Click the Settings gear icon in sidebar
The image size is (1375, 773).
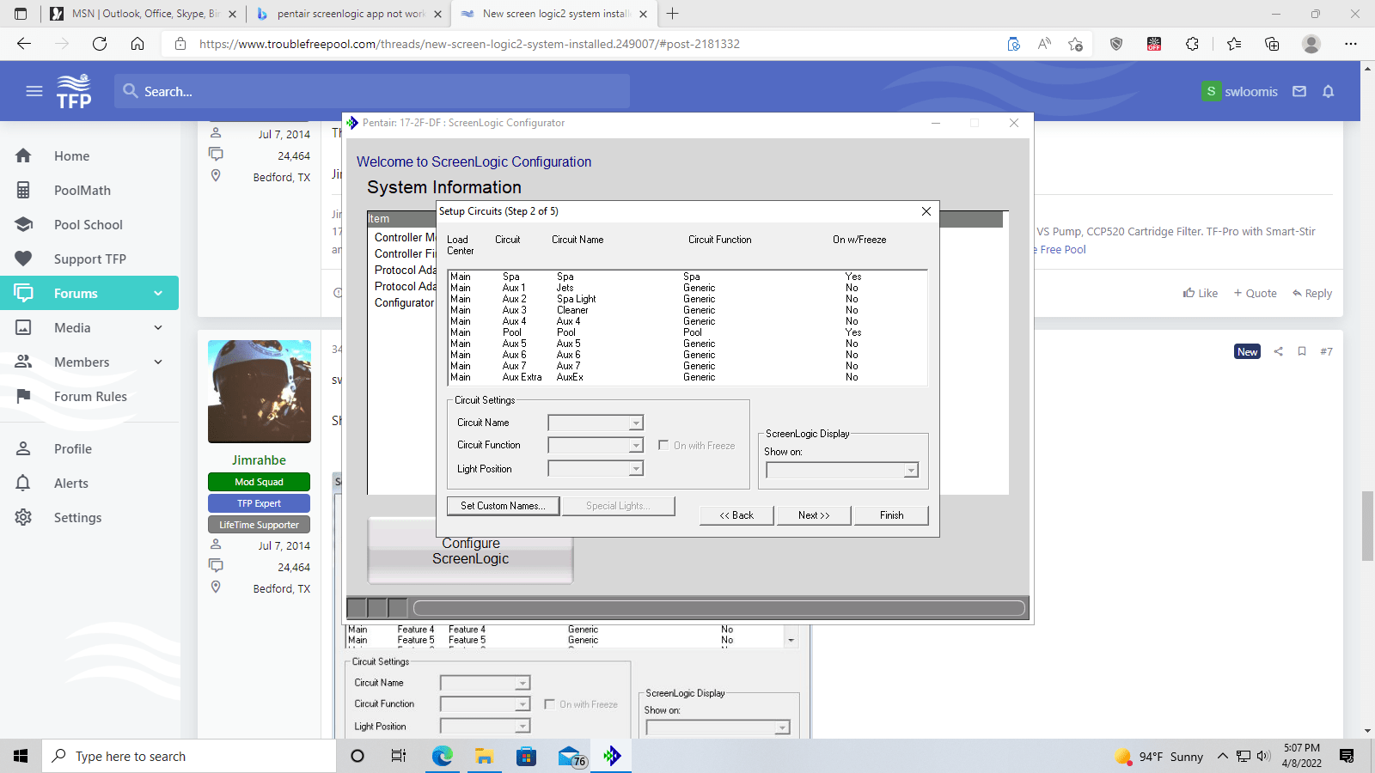[x=23, y=517]
